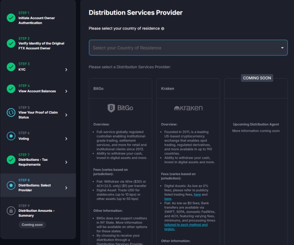Image resolution: width=294 pixels, height=245 pixels.
Task: Select Step 8 Distributions: Select Provider
Action: click(x=38, y=185)
